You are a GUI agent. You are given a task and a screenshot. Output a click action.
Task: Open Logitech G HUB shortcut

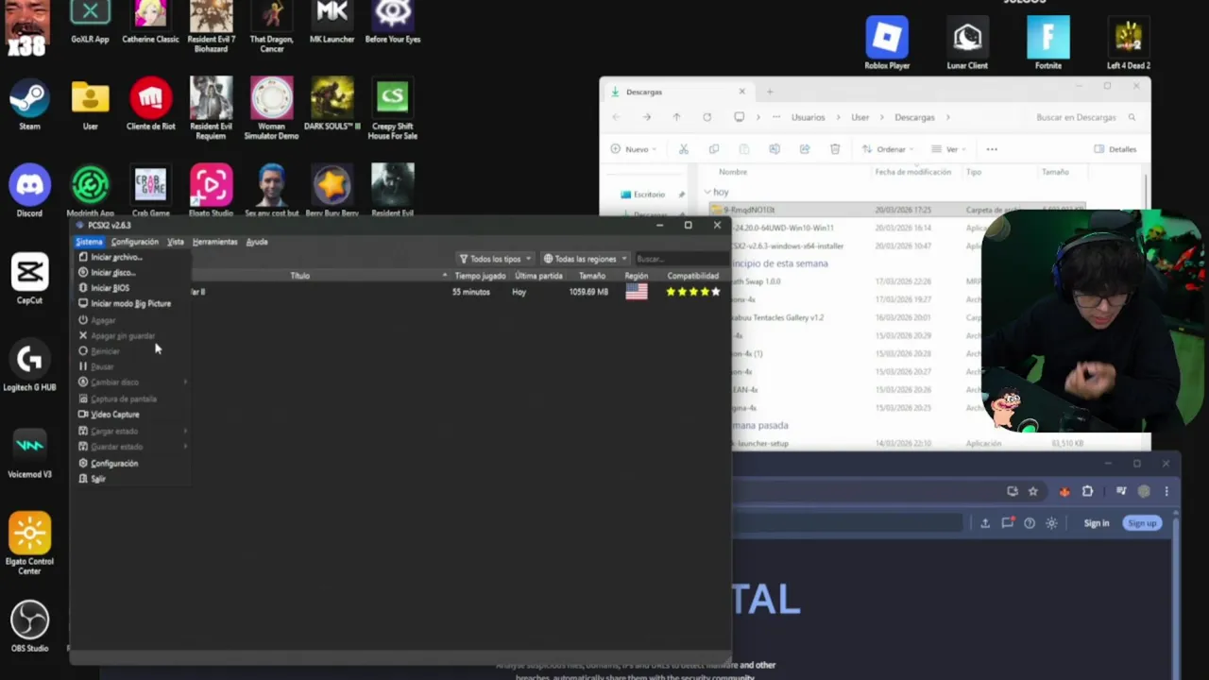pos(29,365)
